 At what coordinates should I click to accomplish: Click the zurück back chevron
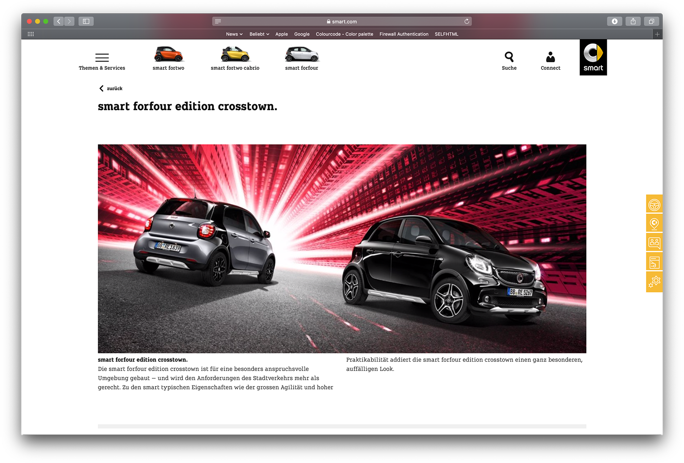pyautogui.click(x=102, y=88)
